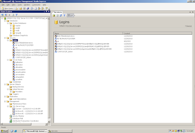The image size is (195, 133).
Task: Click the List view button
Action: [x=70, y=16]
